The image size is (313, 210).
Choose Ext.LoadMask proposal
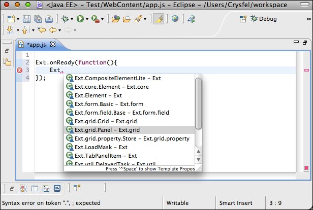tap(130, 147)
